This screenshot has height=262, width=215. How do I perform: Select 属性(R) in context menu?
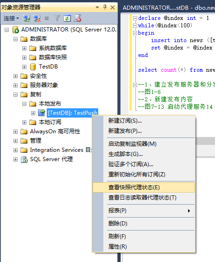[x=117, y=246]
